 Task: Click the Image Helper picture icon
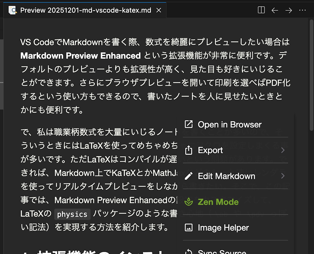click(188, 228)
